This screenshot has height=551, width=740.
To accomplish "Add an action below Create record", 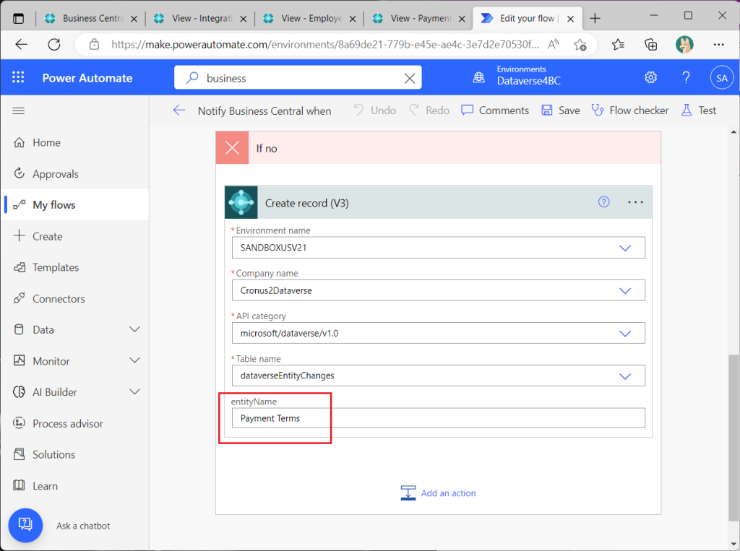I will [x=439, y=493].
